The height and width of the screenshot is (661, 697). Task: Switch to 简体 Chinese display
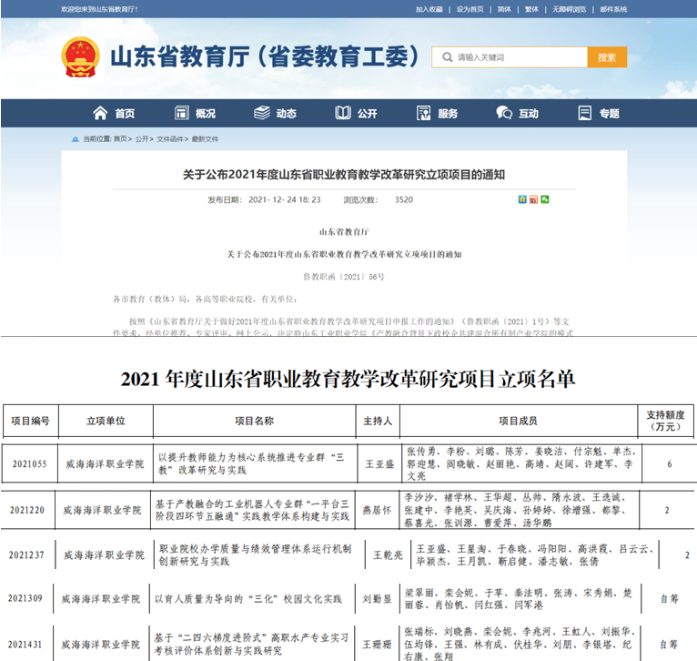tap(503, 9)
